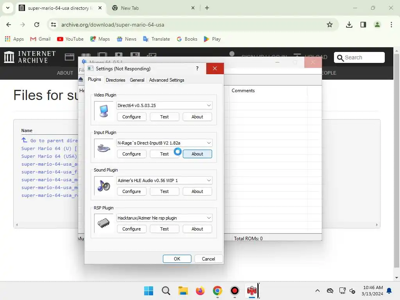Test the Input Plugin

click(164, 154)
